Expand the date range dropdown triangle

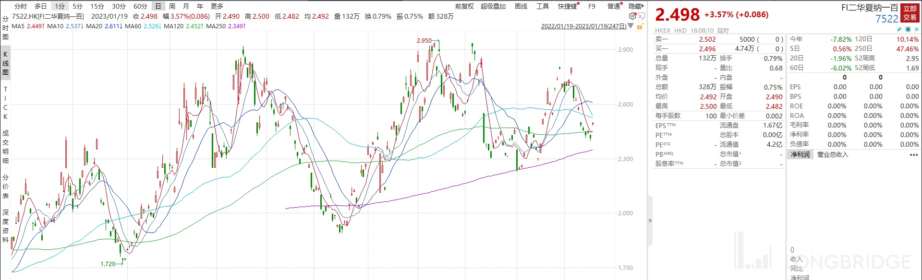631,26
